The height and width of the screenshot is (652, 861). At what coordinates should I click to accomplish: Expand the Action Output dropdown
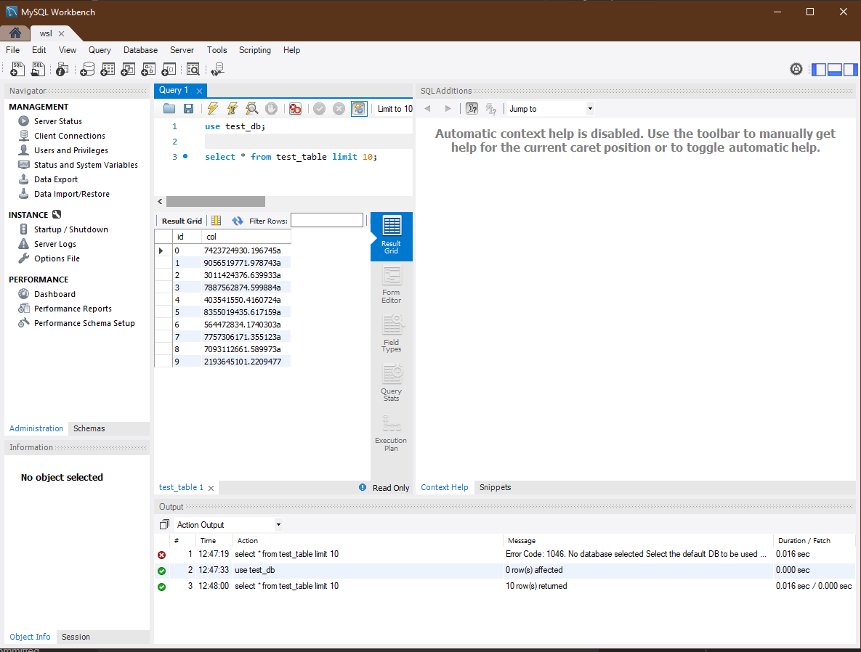pyautogui.click(x=228, y=525)
